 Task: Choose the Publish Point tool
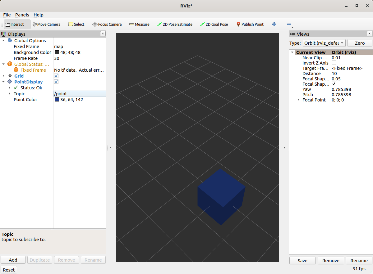[x=250, y=24]
